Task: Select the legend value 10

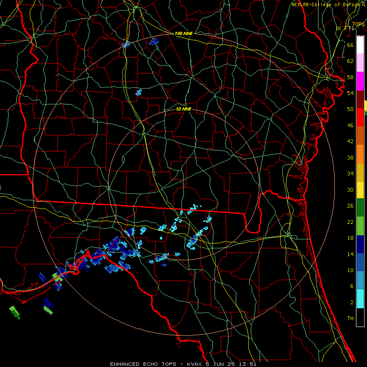Action: (350, 270)
